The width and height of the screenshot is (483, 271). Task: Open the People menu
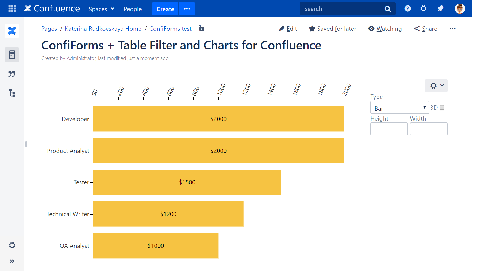pos(133,9)
